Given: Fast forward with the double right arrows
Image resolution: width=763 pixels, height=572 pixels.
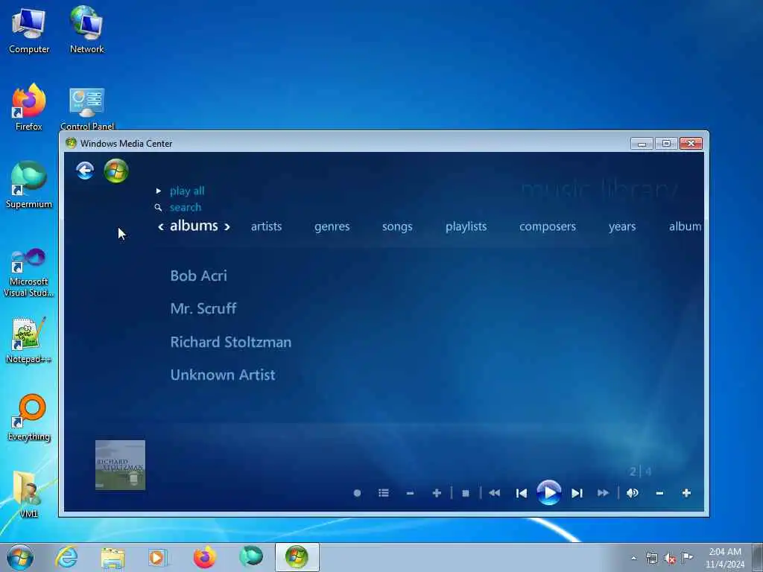Looking at the screenshot, I should pos(603,493).
